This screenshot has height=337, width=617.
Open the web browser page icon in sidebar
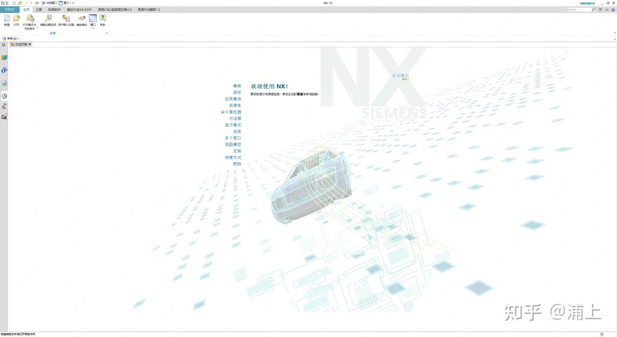point(4,83)
